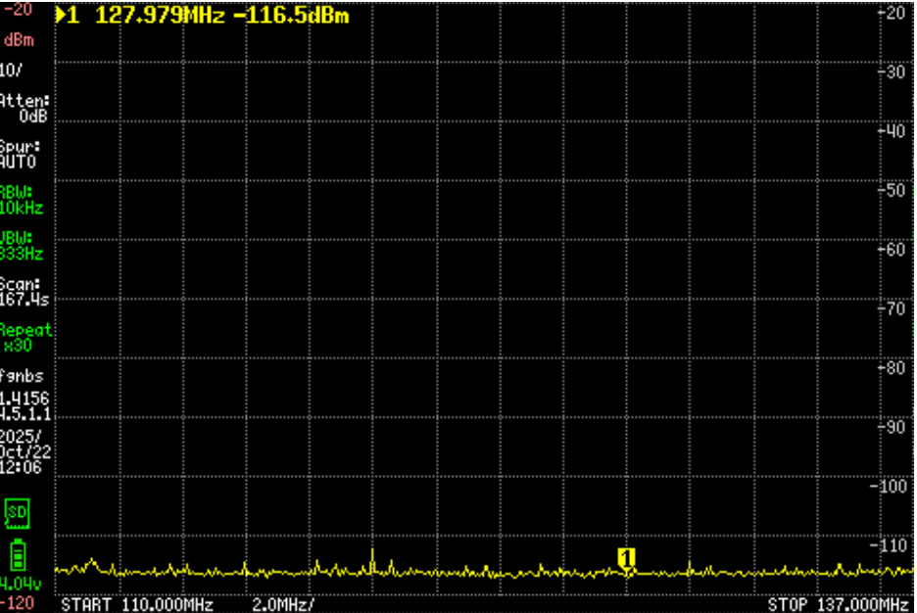This screenshot has height=613, width=917.
Task: Change the VBW 333Hz setting
Action: point(23,246)
